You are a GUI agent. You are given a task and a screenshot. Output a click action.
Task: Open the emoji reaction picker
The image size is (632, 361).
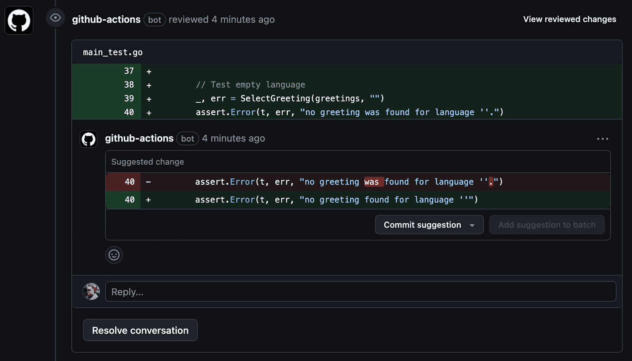click(x=114, y=255)
